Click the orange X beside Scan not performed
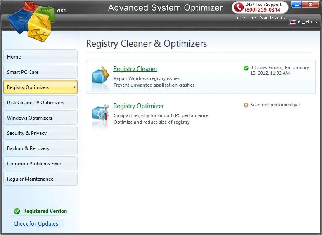This screenshot has width=322, height=235. pyautogui.click(x=246, y=105)
